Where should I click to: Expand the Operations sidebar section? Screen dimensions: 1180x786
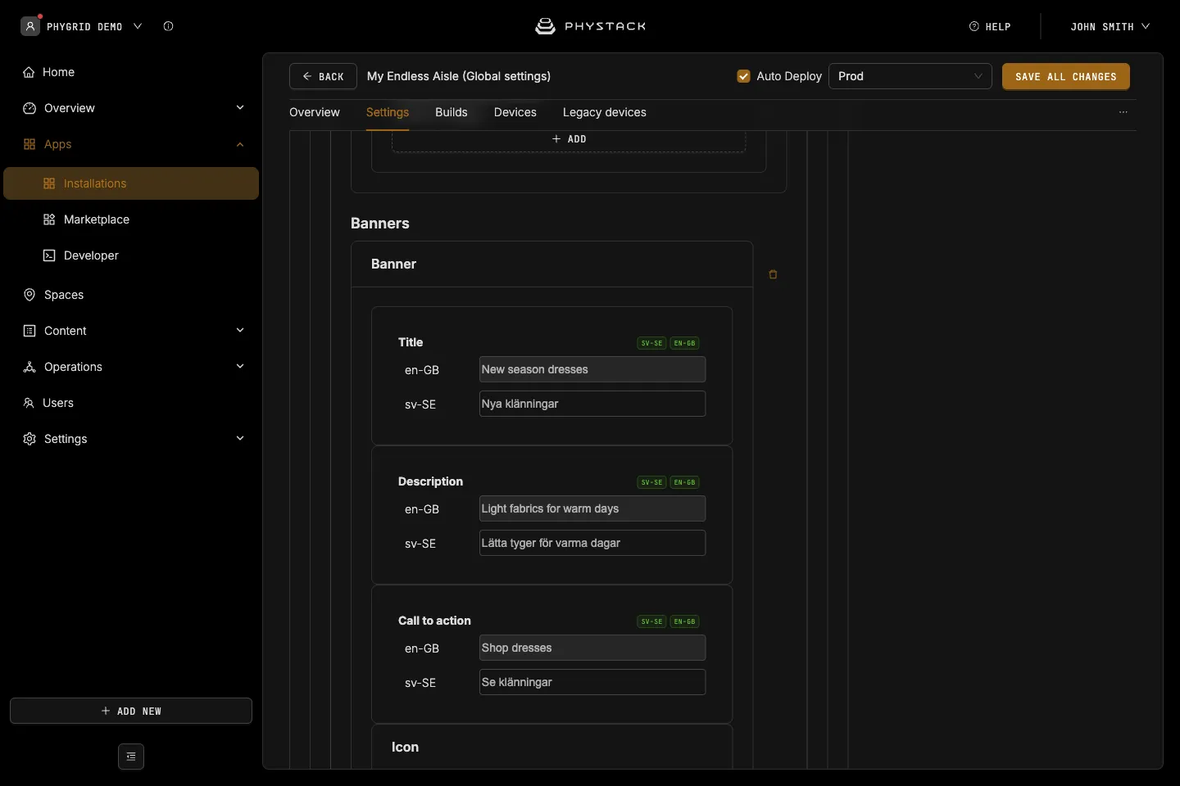click(240, 367)
